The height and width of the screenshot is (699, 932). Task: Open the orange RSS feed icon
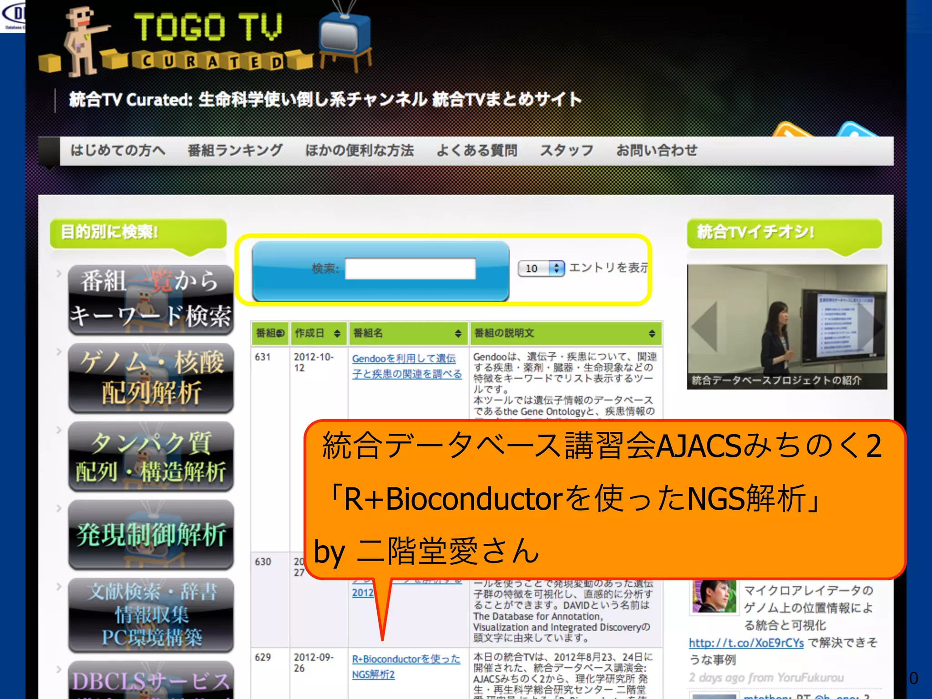click(x=793, y=130)
